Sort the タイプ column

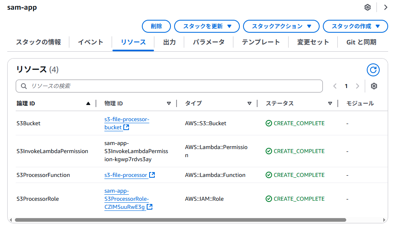[x=249, y=103]
